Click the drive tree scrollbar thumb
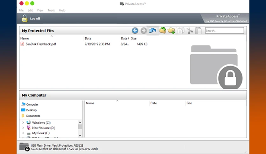The height and width of the screenshot is (154, 266). click(x=80, y=127)
